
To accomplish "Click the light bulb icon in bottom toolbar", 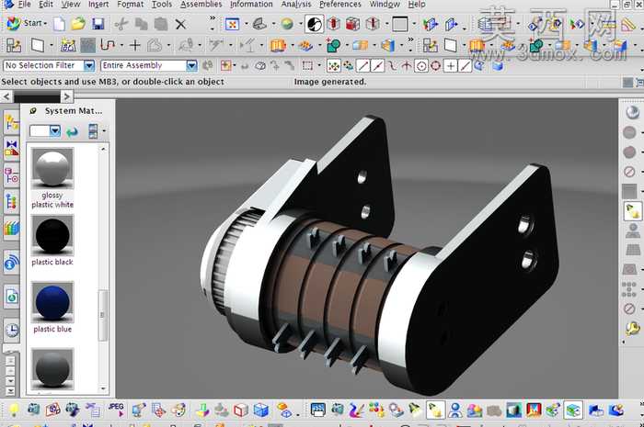I will pyautogui.click(x=14, y=410).
